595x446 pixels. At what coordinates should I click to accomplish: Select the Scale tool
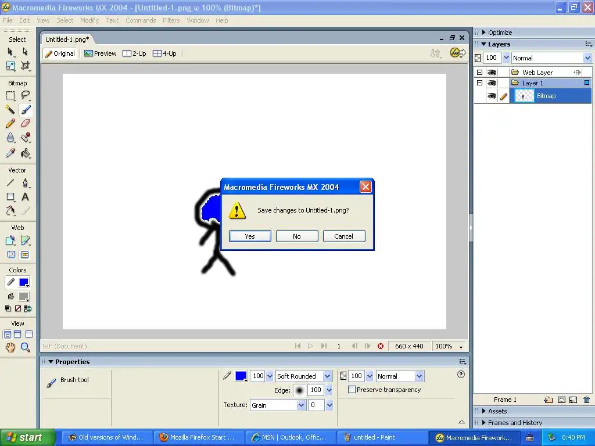point(10,66)
